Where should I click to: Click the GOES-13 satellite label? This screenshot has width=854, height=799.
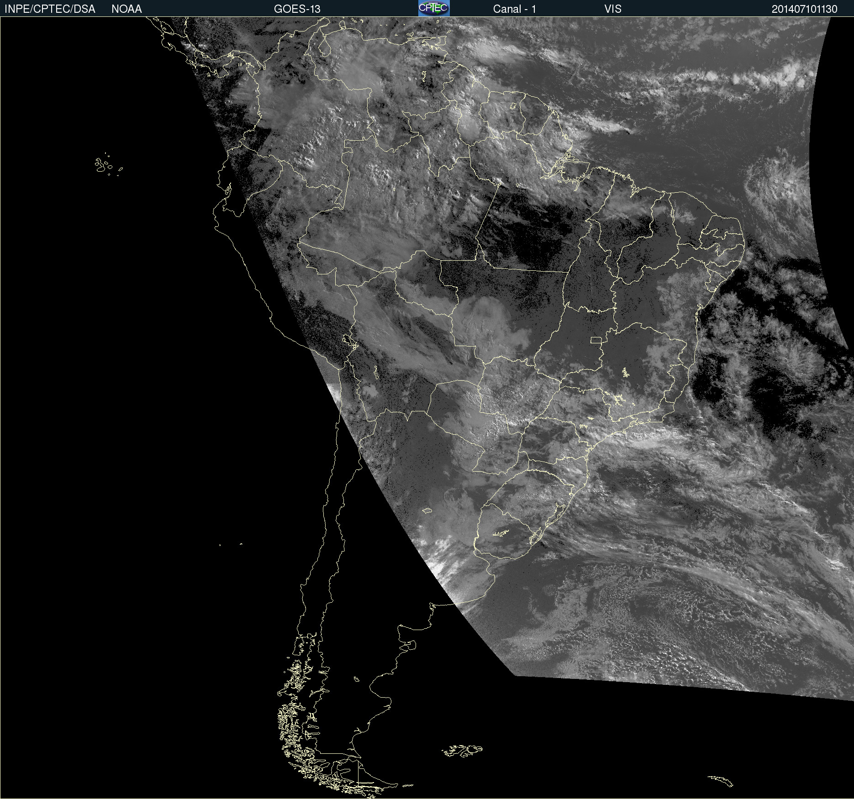297,9
